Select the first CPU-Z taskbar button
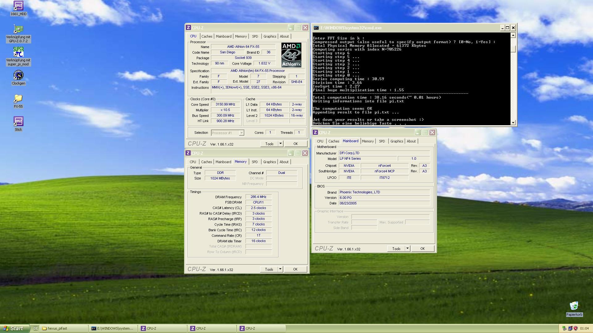 pyautogui.click(x=163, y=328)
